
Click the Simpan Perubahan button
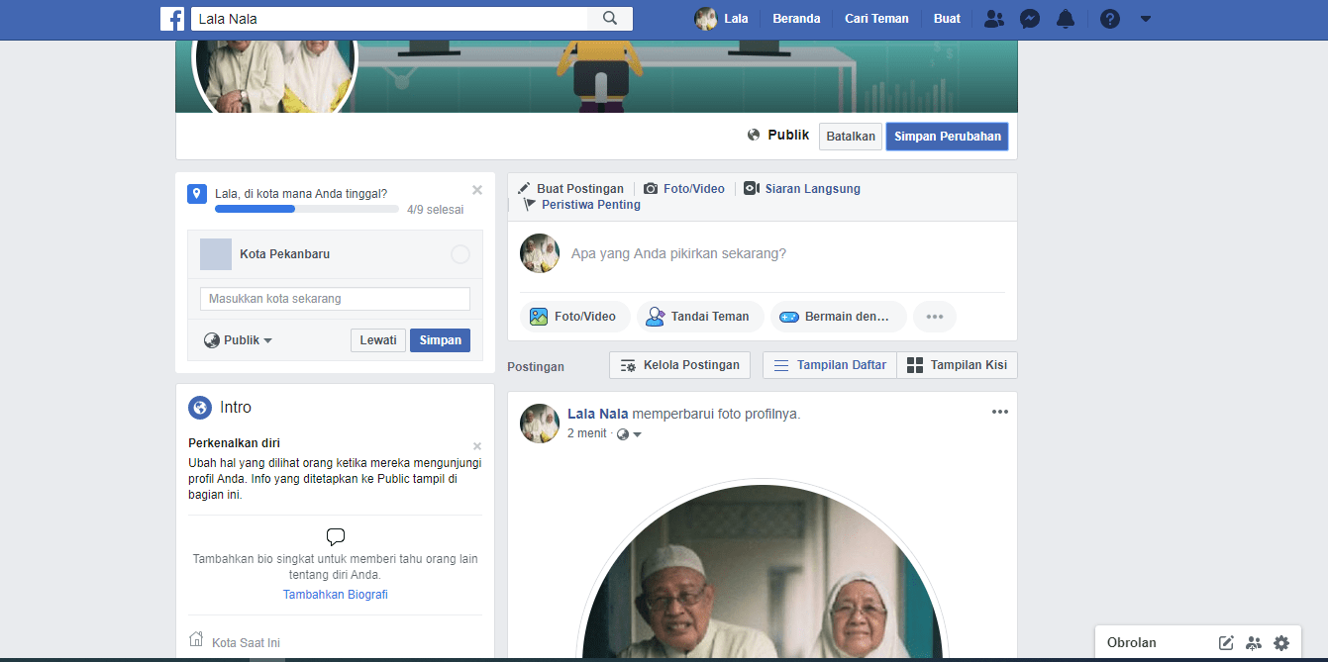[x=947, y=137]
